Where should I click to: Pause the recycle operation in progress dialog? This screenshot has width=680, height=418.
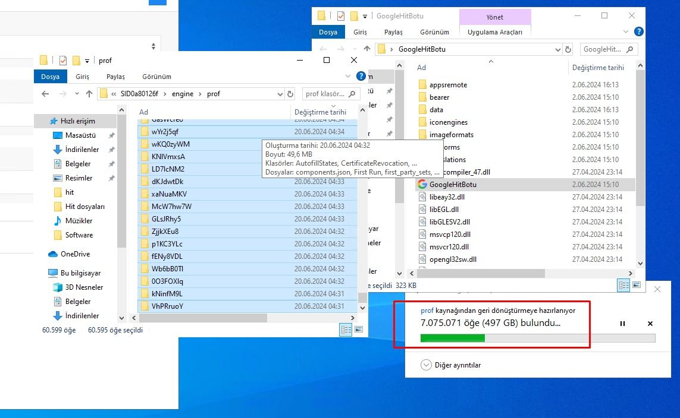point(622,324)
